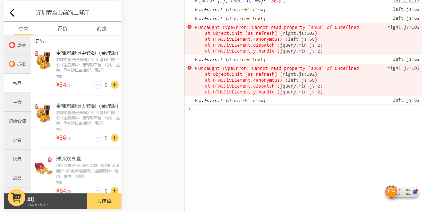Open jquery.min.js:2 y.handle link in second error
422x212 pixels.
pos(300,92)
